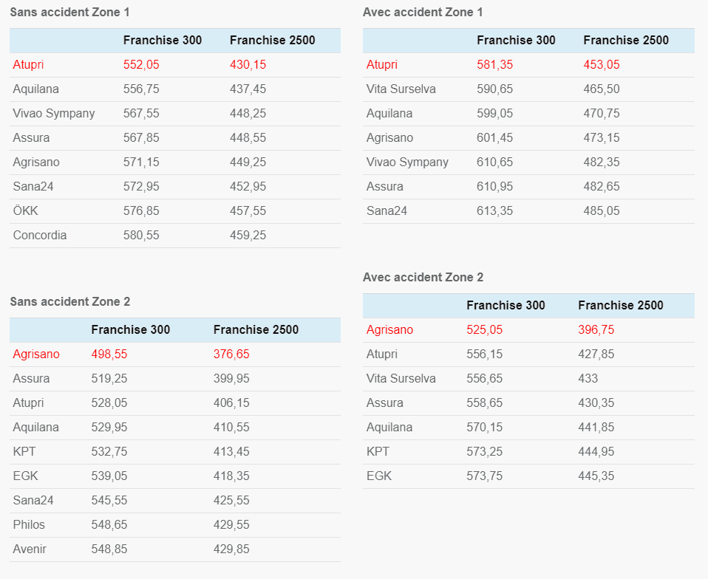Select "Franchise 2500" header in Sans accident Zone 2
This screenshot has width=708, height=579.
[256, 330]
